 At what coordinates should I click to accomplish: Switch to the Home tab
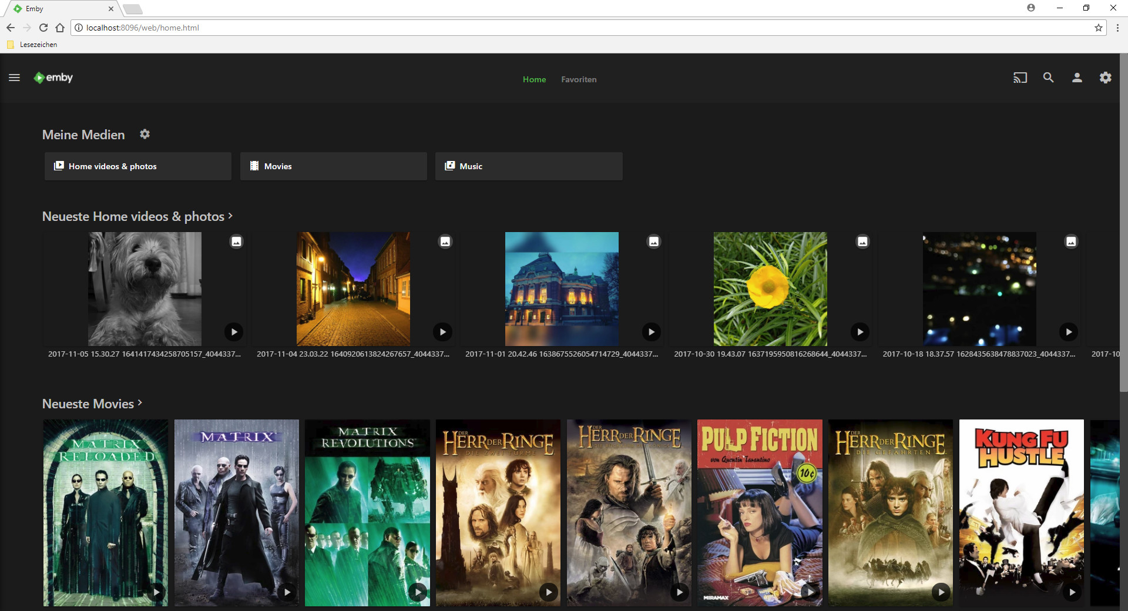tap(535, 79)
